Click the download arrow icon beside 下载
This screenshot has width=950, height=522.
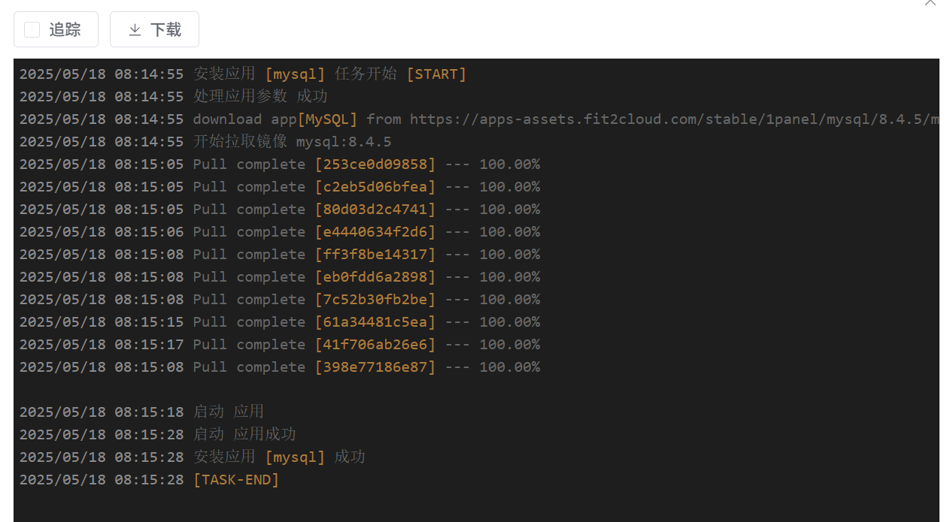coord(135,30)
